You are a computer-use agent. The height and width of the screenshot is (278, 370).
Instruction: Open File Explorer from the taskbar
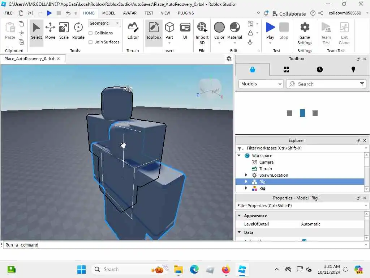(x=178, y=269)
